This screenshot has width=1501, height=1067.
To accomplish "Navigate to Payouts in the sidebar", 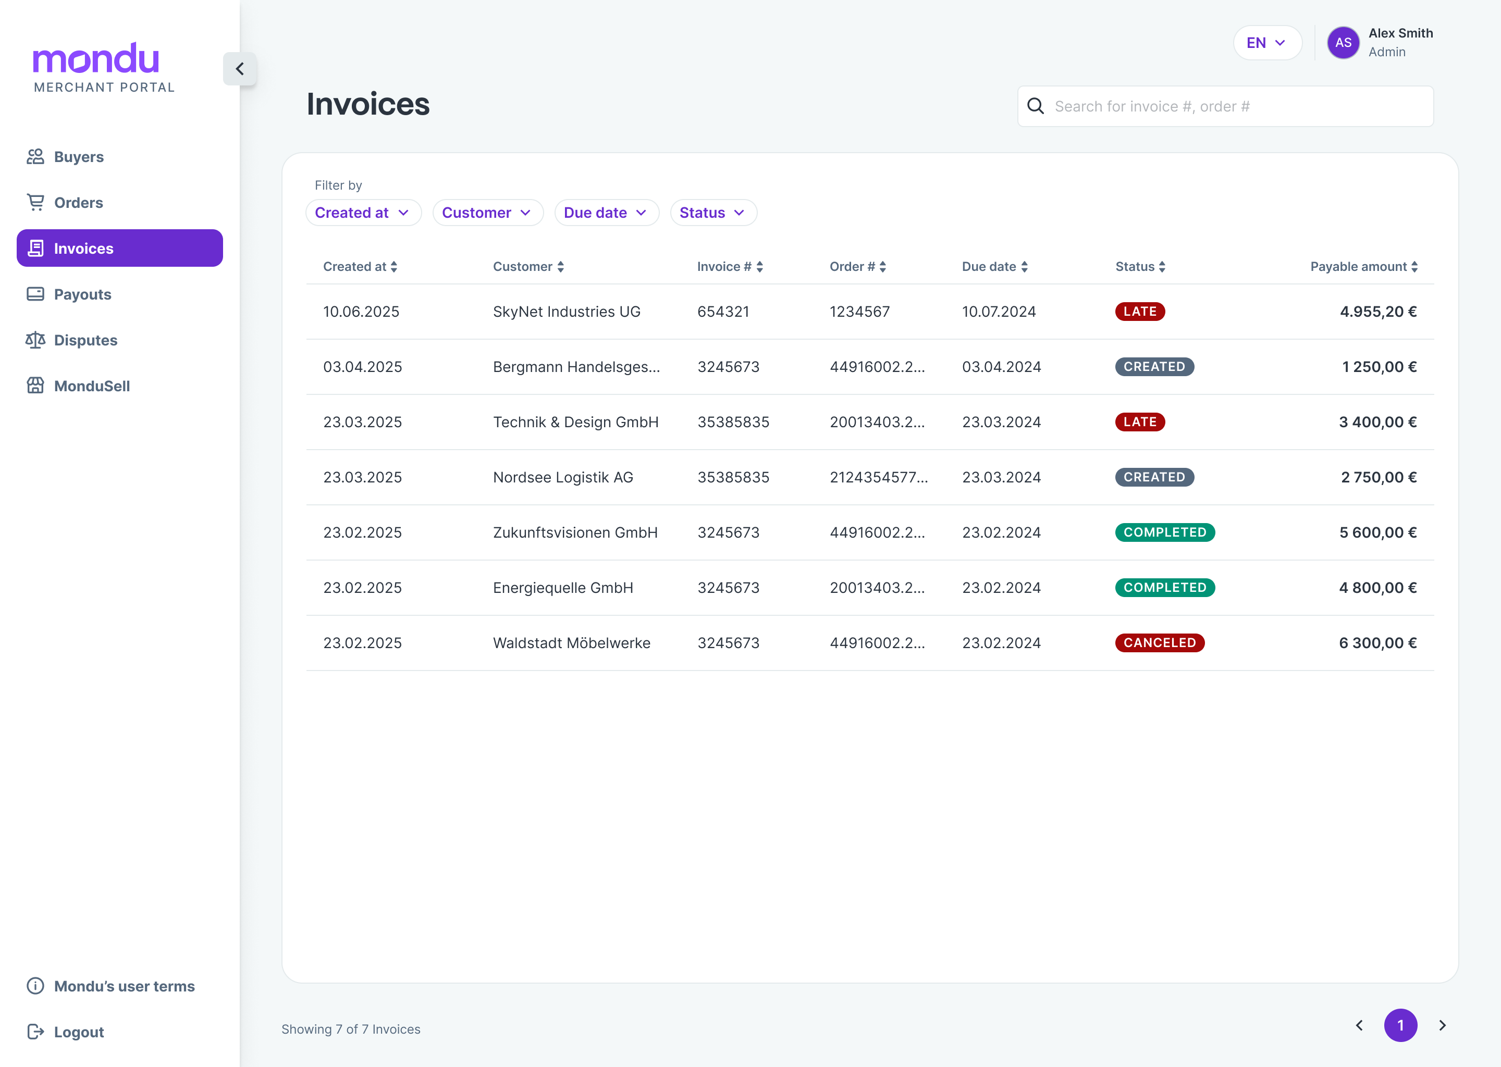I will click(83, 294).
